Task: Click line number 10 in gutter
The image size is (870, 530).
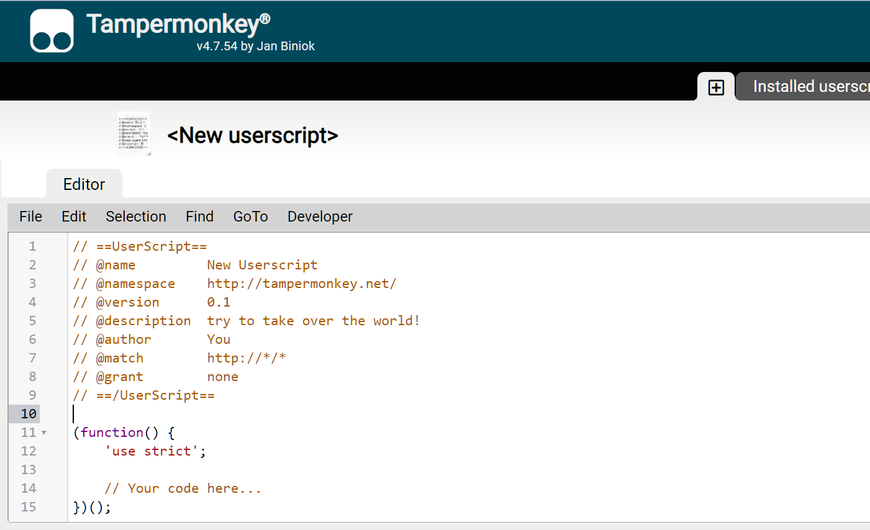Action: 29,414
